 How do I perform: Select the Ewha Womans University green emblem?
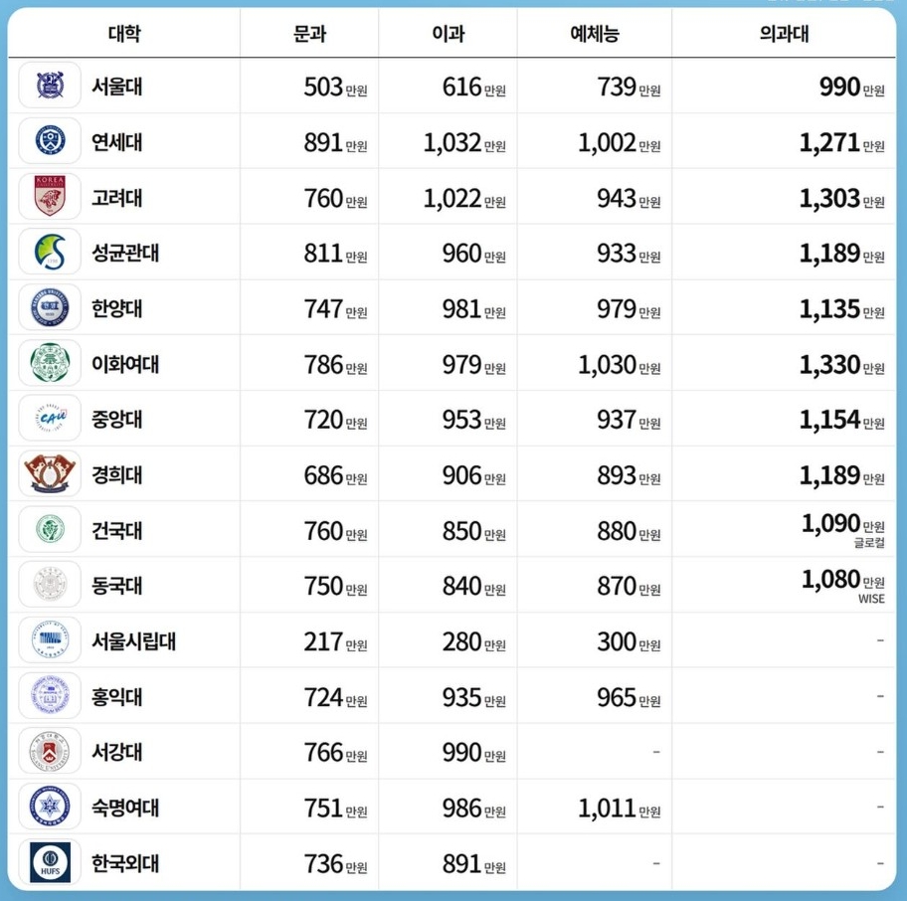[x=50, y=363]
